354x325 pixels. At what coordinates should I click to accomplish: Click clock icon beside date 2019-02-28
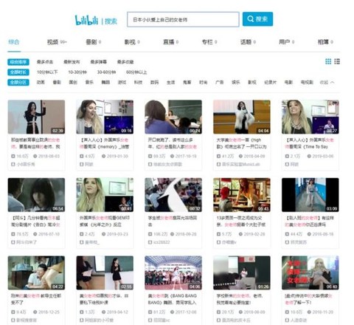pyautogui.click(x=240, y=234)
